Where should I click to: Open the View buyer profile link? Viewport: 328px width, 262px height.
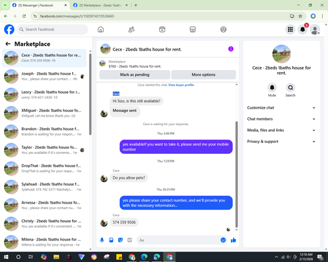click(x=181, y=85)
